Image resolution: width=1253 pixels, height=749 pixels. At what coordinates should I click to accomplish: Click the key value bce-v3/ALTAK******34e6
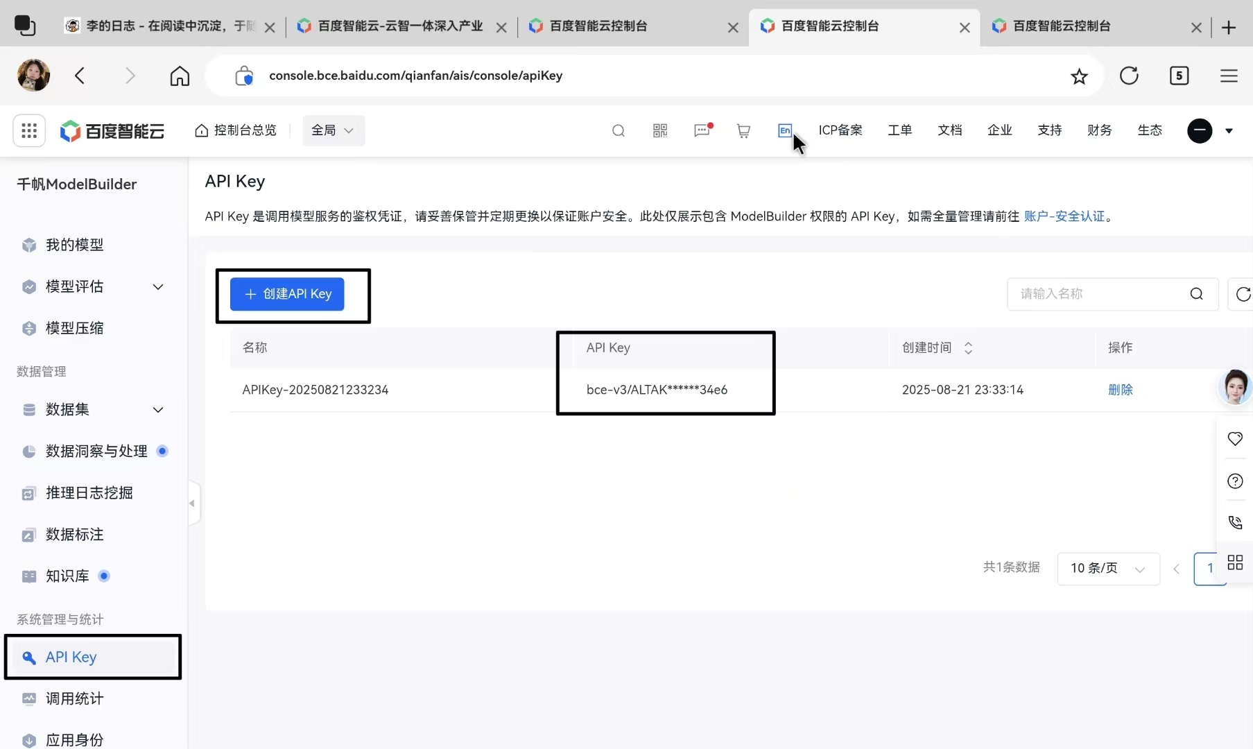pos(657,390)
